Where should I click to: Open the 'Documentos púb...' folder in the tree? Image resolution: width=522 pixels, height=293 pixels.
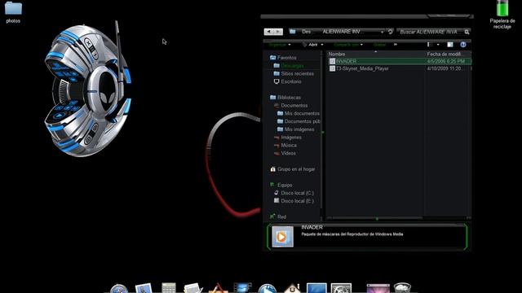tap(299, 121)
